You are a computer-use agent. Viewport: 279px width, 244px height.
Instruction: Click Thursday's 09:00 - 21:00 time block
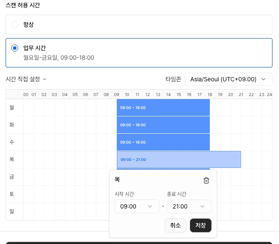click(x=179, y=160)
